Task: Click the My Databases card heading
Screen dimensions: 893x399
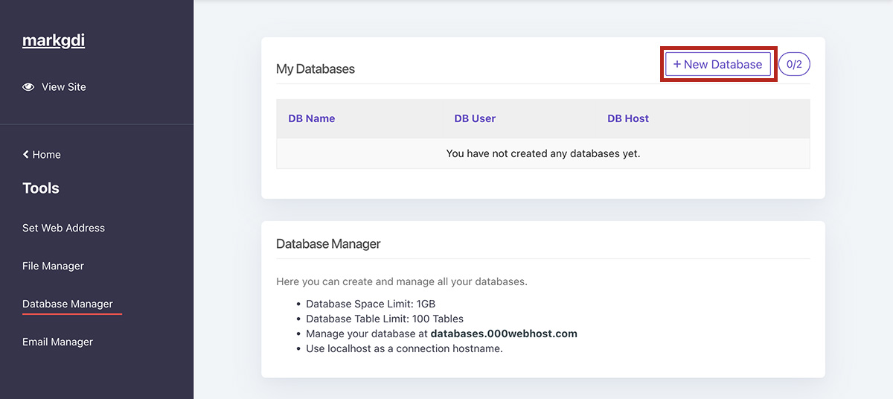Action: pyautogui.click(x=316, y=69)
